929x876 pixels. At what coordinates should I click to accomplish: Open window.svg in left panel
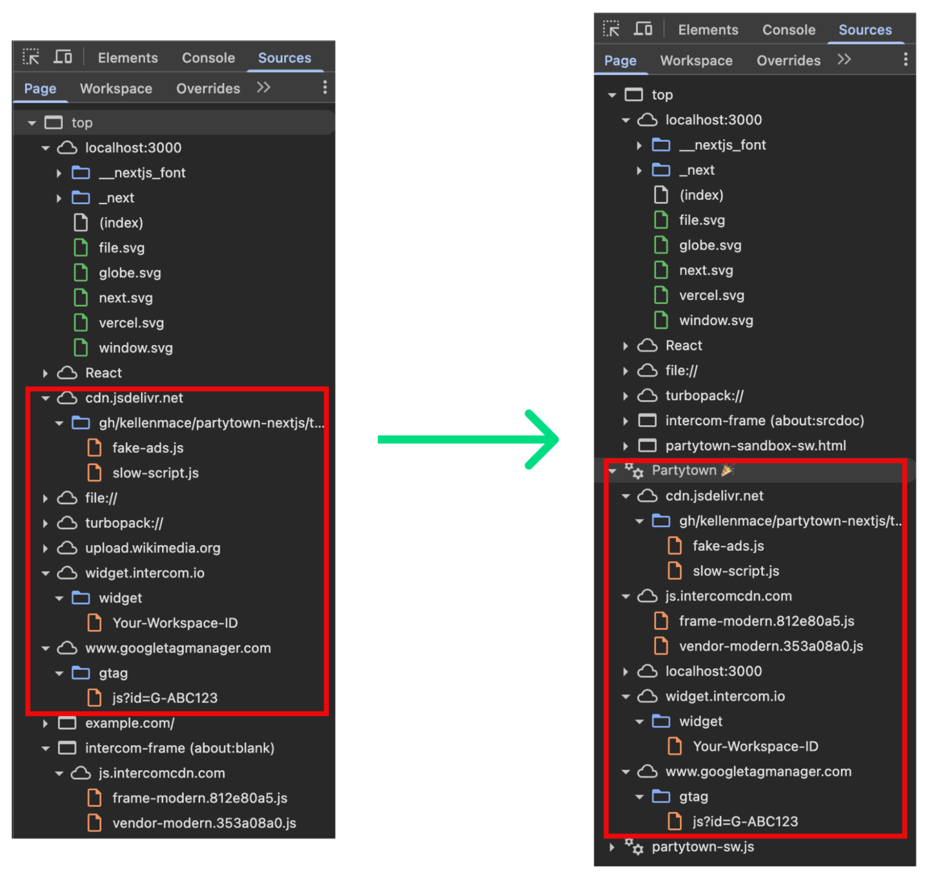[136, 348]
